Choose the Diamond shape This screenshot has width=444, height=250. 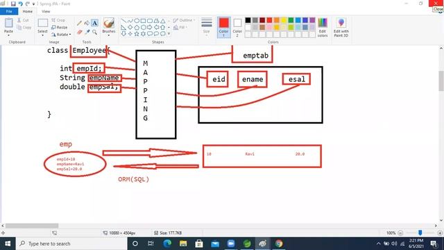[130, 28]
